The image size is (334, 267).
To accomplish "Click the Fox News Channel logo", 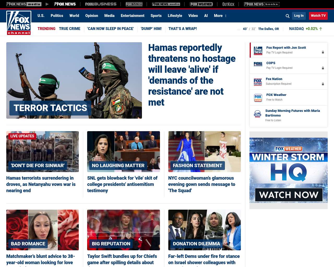I will click(19, 23).
